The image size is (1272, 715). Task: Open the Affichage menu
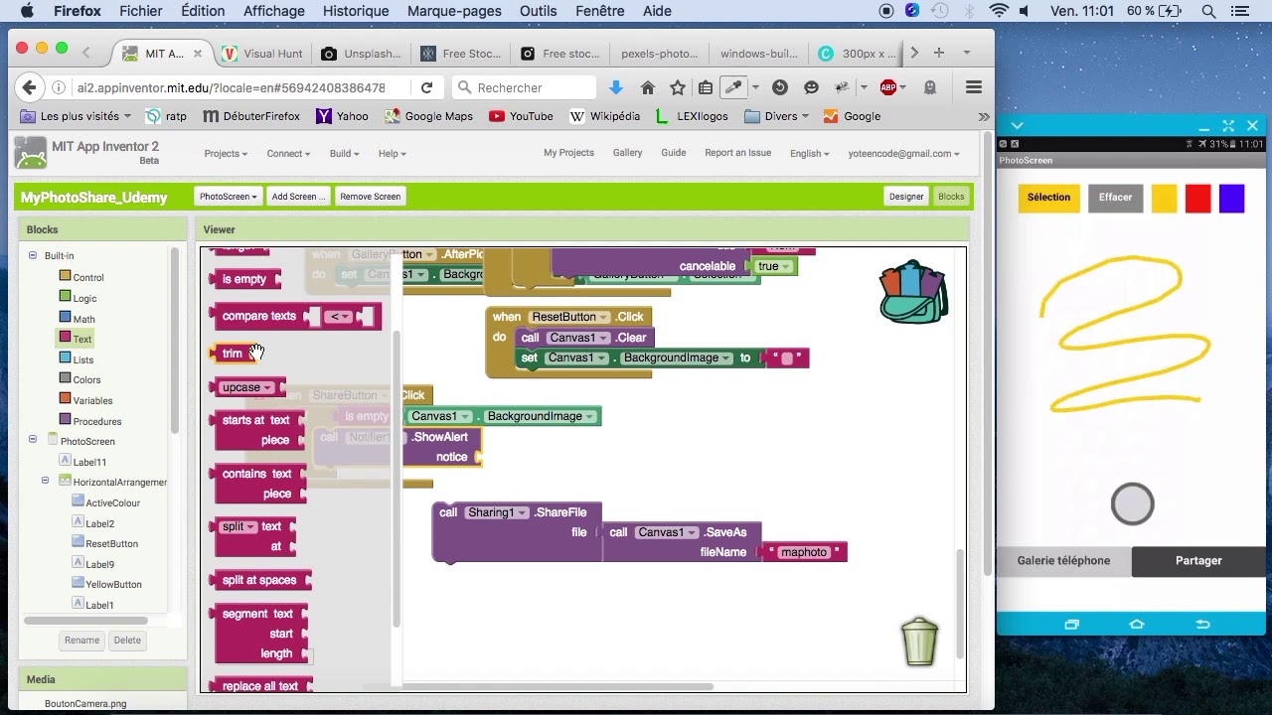pos(274,11)
